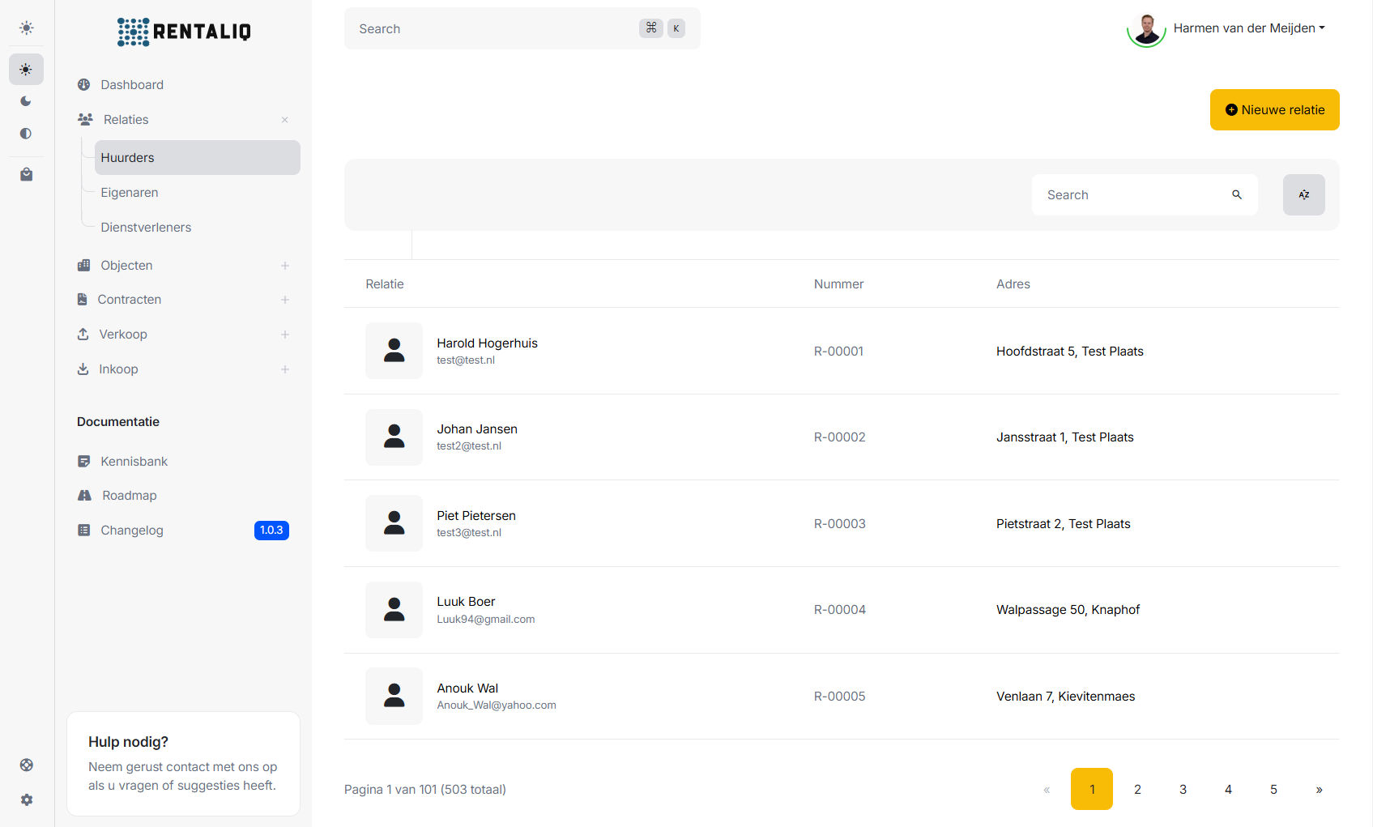Click the Nieuwe relatie button
The width and height of the screenshot is (1373, 827).
pos(1274,109)
